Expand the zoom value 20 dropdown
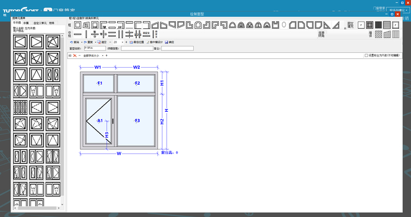 click(x=122, y=42)
